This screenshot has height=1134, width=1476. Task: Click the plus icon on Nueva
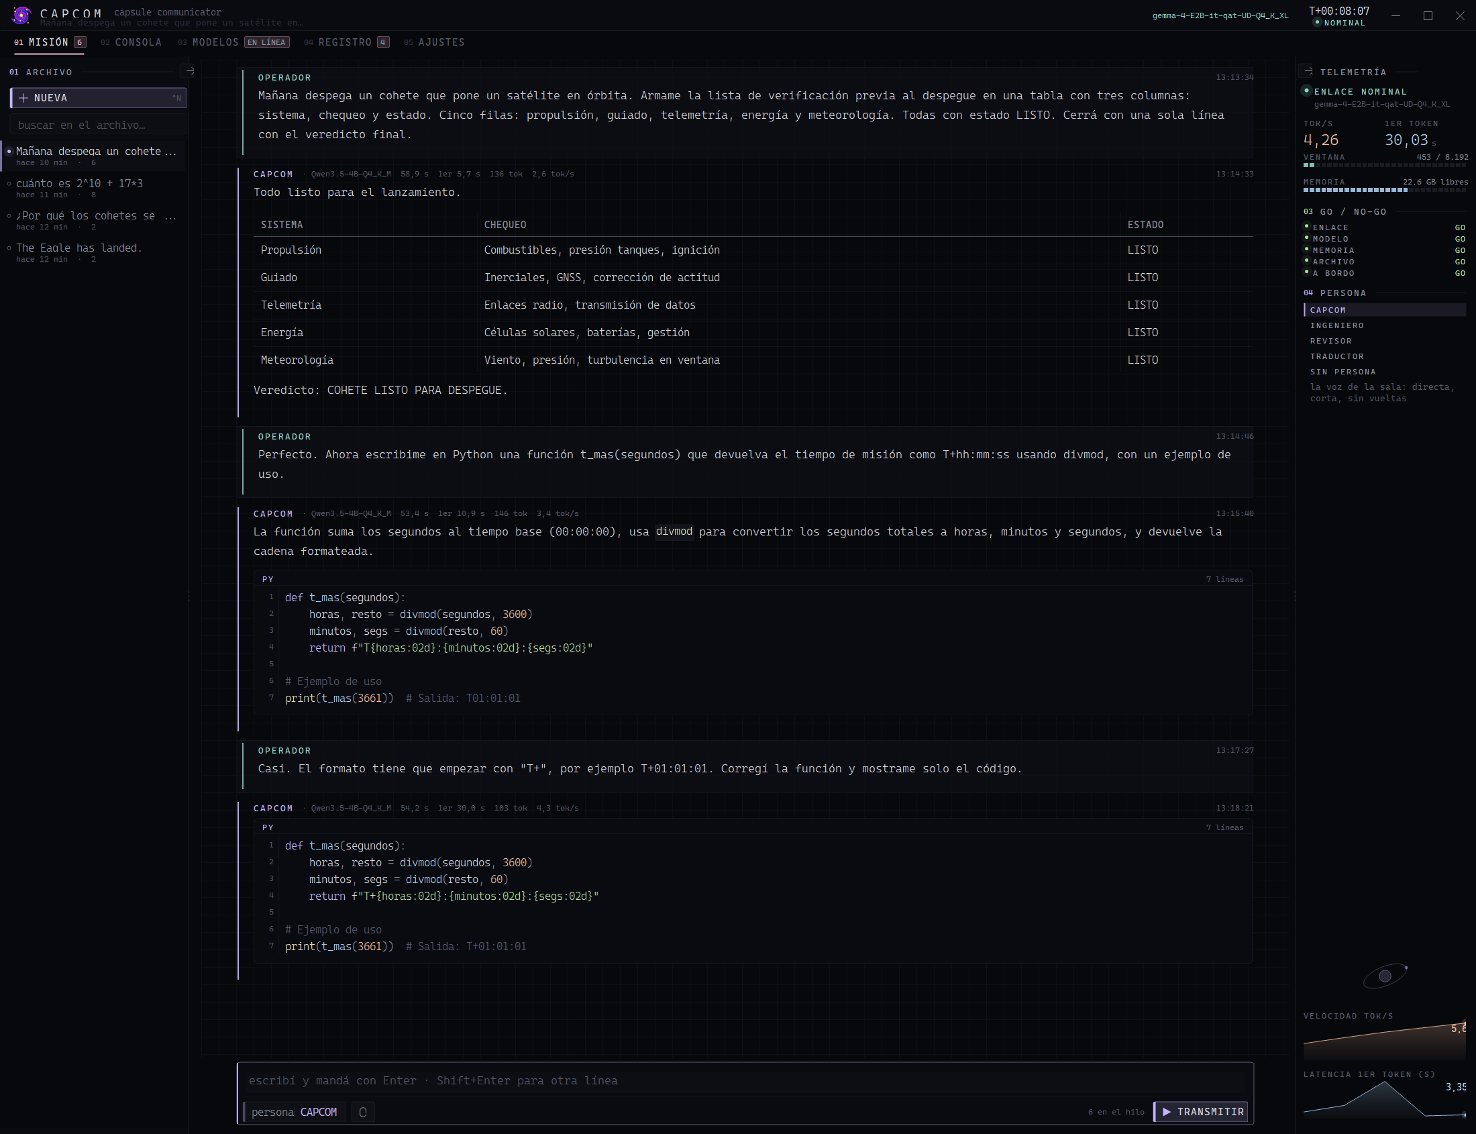point(23,98)
